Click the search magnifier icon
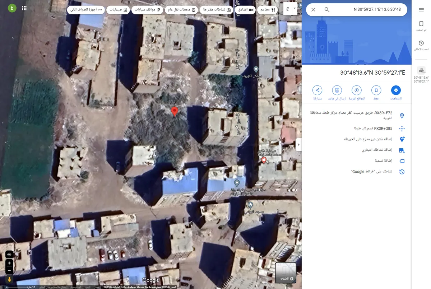This screenshot has width=431, height=289. pyautogui.click(x=327, y=10)
